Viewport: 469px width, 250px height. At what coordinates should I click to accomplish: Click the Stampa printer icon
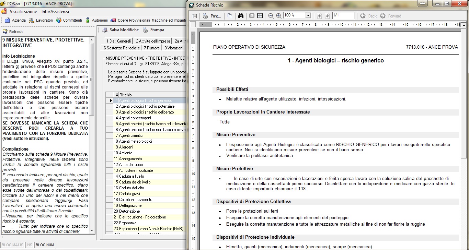click(146, 30)
